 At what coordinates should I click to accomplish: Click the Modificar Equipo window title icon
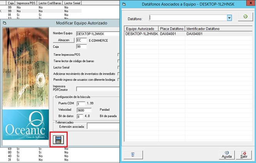point(5,23)
